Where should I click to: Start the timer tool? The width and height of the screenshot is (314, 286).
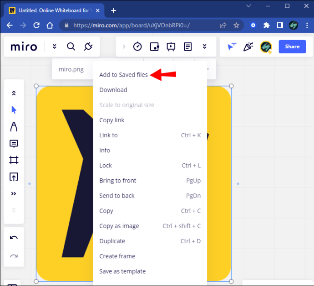tap(137, 47)
